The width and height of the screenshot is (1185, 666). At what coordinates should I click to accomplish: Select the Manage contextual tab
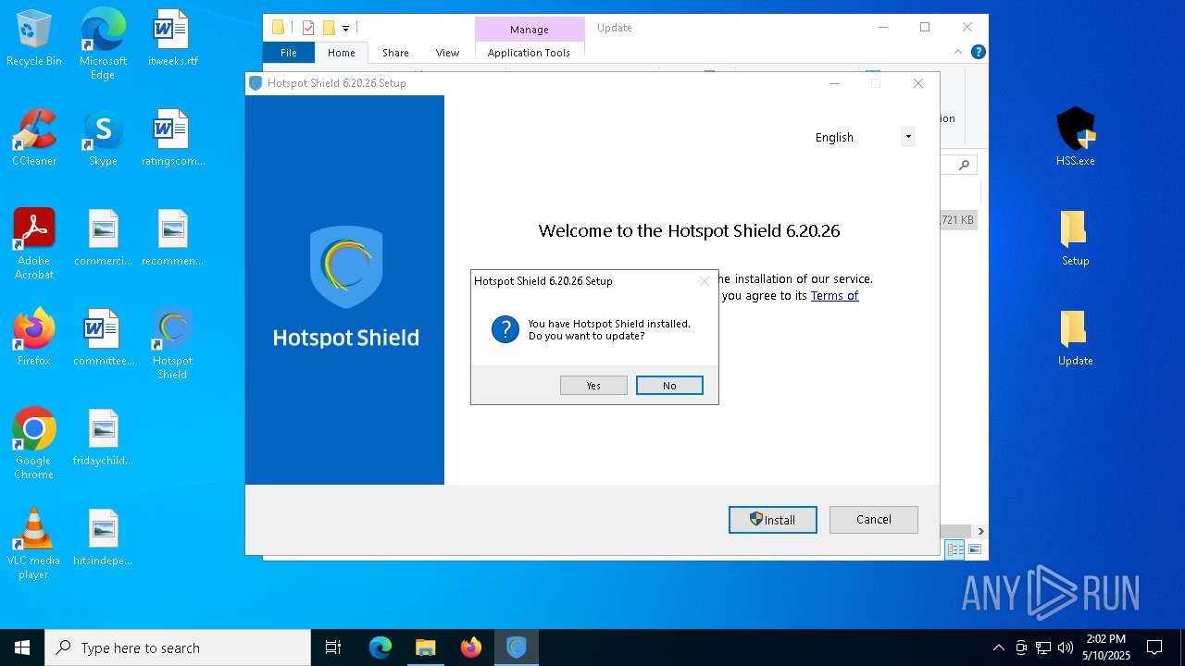coord(530,30)
